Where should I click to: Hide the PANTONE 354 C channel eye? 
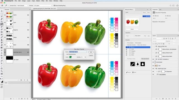tap(5, 52)
